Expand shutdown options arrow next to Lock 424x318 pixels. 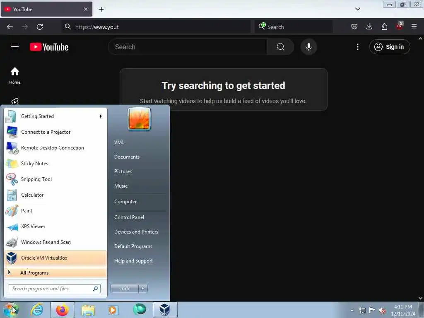143,289
